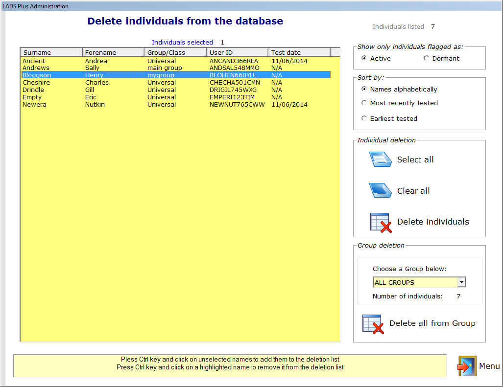Click the Clear all tray icon
The height and width of the screenshot is (387, 503).
click(x=380, y=190)
